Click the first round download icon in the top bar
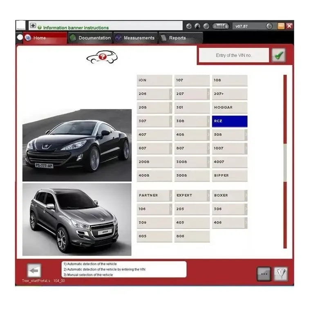Screen dimensions: 309x309 pyautogui.click(x=189, y=26)
